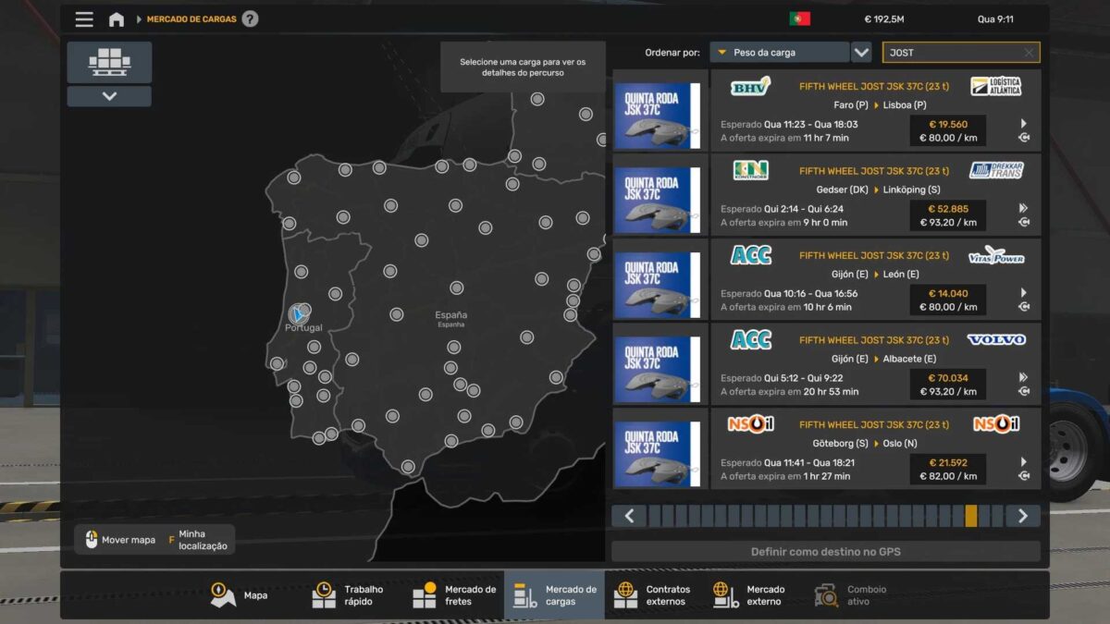This screenshot has height=624, width=1110.
Task: Go to the Contratos externos tab
Action: pyautogui.click(x=653, y=595)
